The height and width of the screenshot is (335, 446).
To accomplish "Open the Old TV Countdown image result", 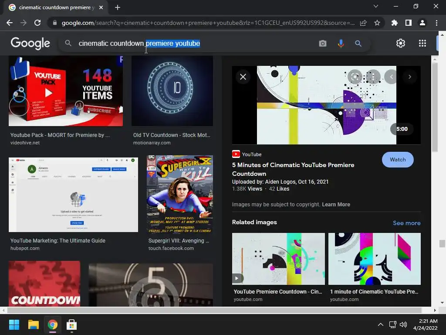I will [x=172, y=91].
